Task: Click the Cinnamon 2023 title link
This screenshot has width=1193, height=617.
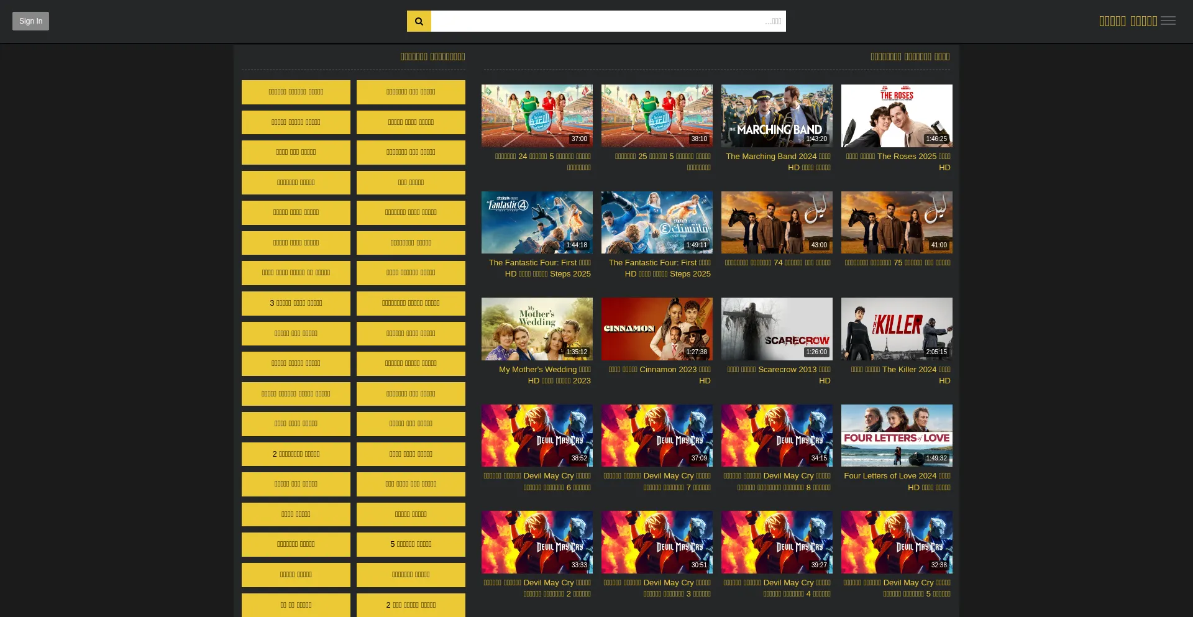Action: pos(659,375)
